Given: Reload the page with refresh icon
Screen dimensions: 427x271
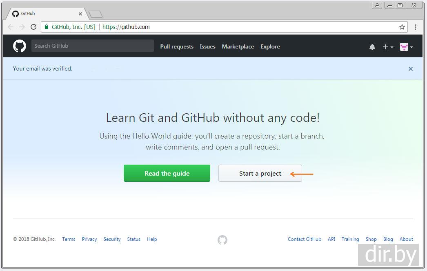Looking at the screenshot, I should point(33,27).
